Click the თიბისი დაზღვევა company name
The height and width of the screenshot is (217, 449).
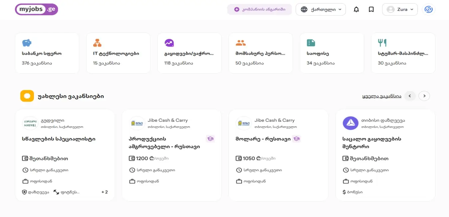click(x=383, y=120)
